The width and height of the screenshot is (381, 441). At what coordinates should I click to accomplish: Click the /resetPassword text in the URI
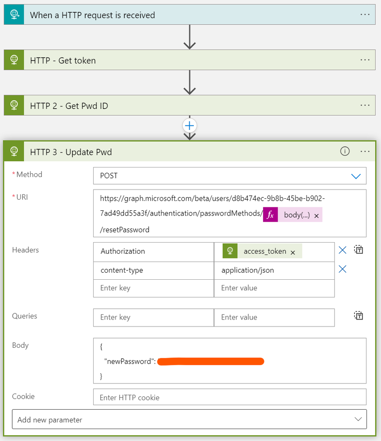click(125, 230)
